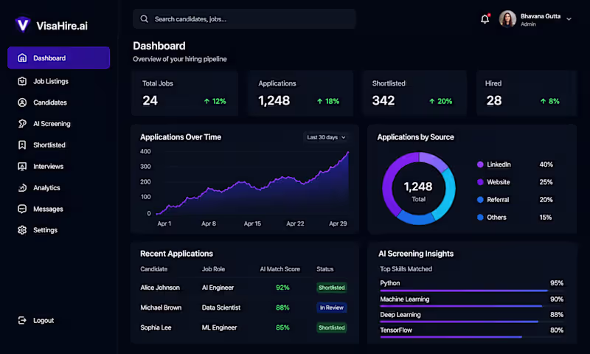Viewport: 590px width, 354px height.
Task: Click the AI Engineer job role cell
Action: point(218,288)
